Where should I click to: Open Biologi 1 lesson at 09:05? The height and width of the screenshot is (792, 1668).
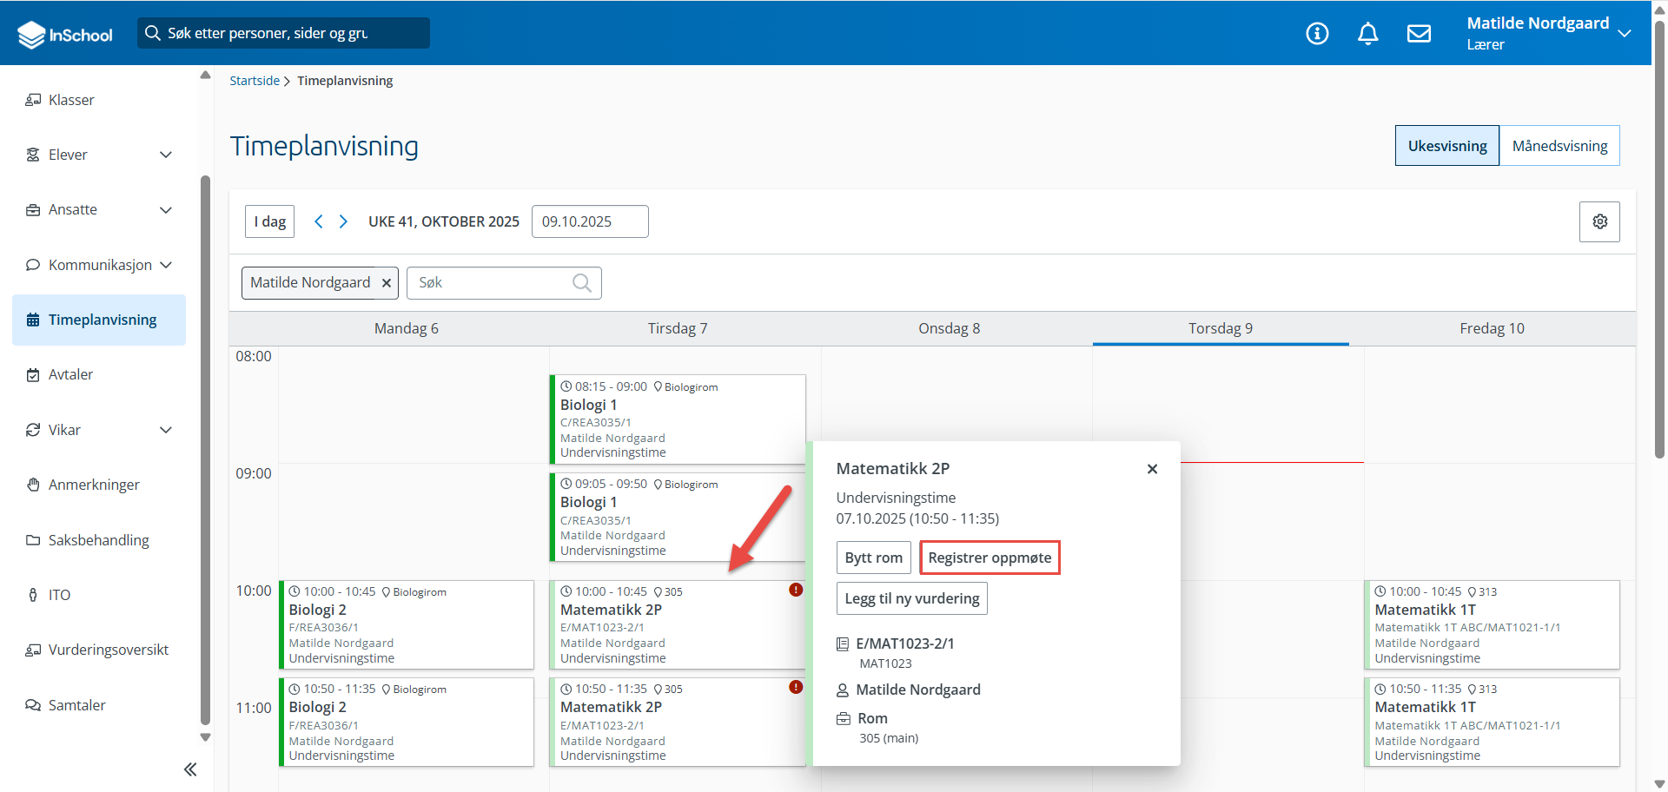pos(678,517)
